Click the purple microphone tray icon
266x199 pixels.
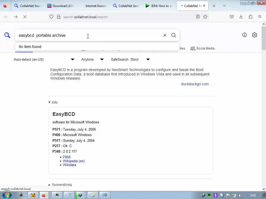(215, 195)
